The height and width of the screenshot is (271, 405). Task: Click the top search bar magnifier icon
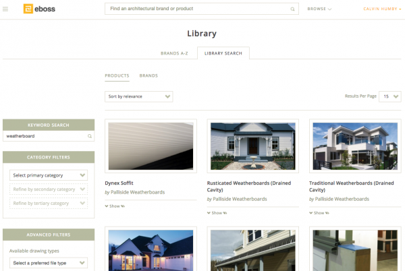click(292, 9)
